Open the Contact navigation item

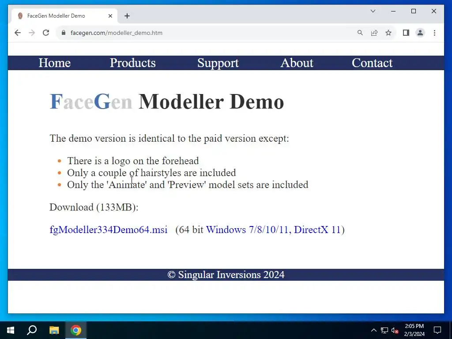[x=372, y=63]
